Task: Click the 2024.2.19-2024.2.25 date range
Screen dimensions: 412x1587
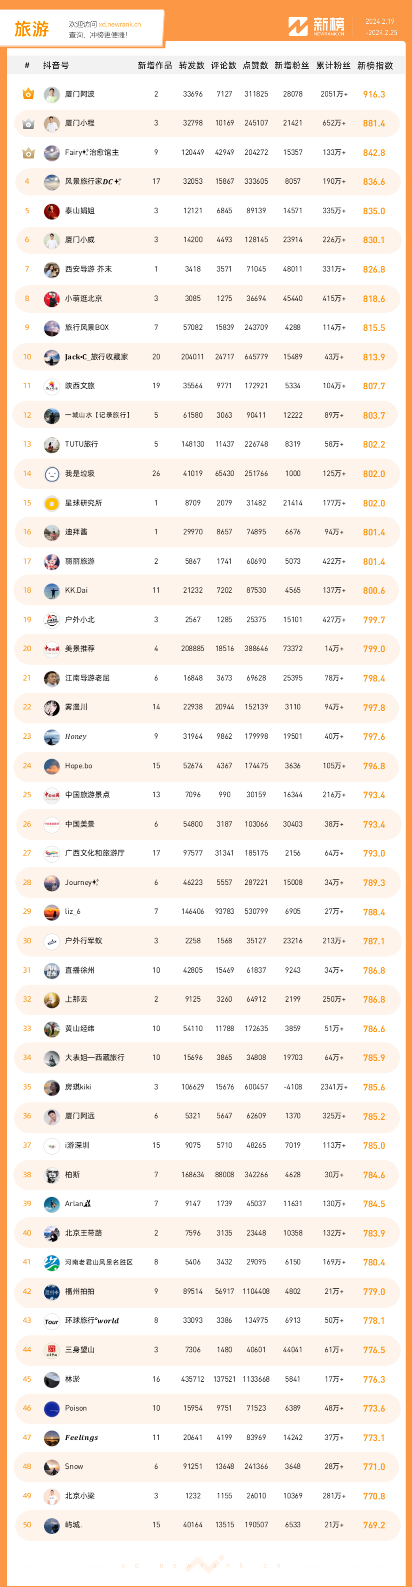Action: [x=381, y=27]
